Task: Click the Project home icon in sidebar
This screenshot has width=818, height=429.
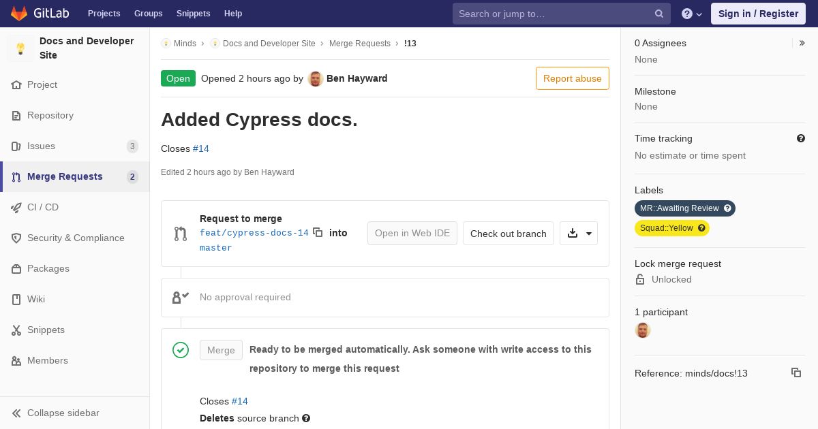Action: pos(16,85)
